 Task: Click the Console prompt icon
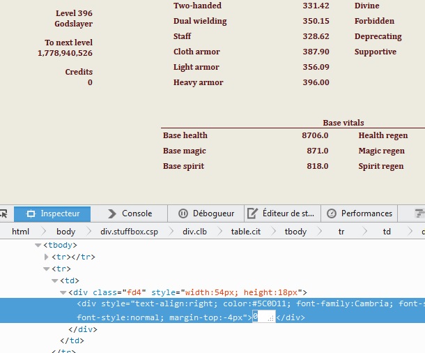point(112,213)
